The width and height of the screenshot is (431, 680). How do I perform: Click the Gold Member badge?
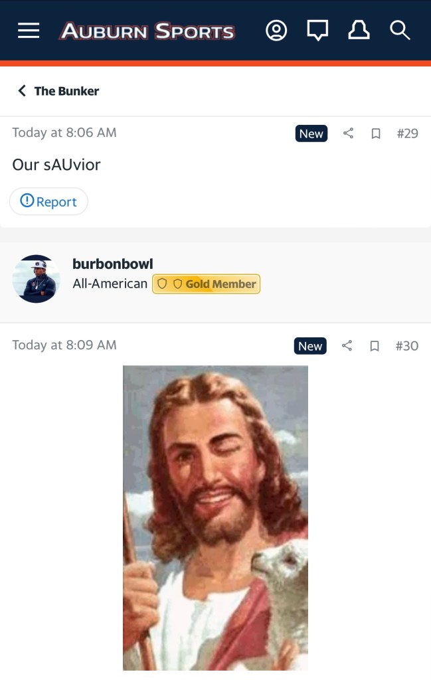coord(207,284)
